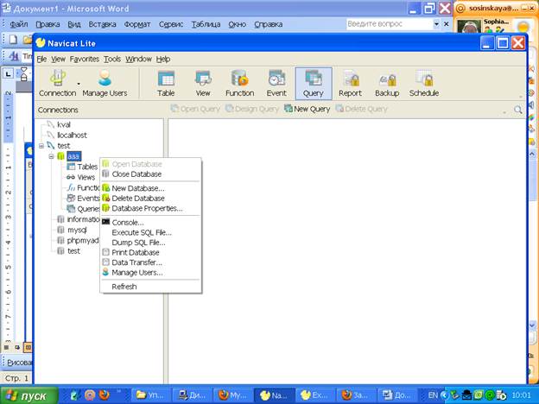
Task: Open dropdown of Word help question box
Action: tap(436, 24)
